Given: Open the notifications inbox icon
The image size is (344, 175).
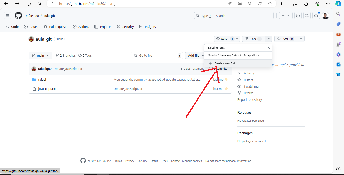Looking at the screenshot, I should pos(316,16).
